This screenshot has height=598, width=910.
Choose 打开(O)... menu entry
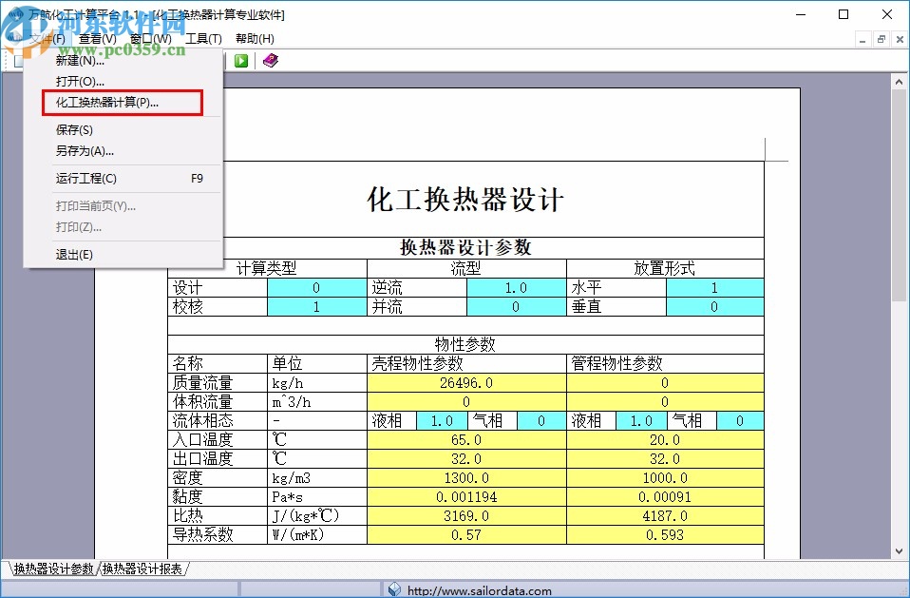[123, 81]
